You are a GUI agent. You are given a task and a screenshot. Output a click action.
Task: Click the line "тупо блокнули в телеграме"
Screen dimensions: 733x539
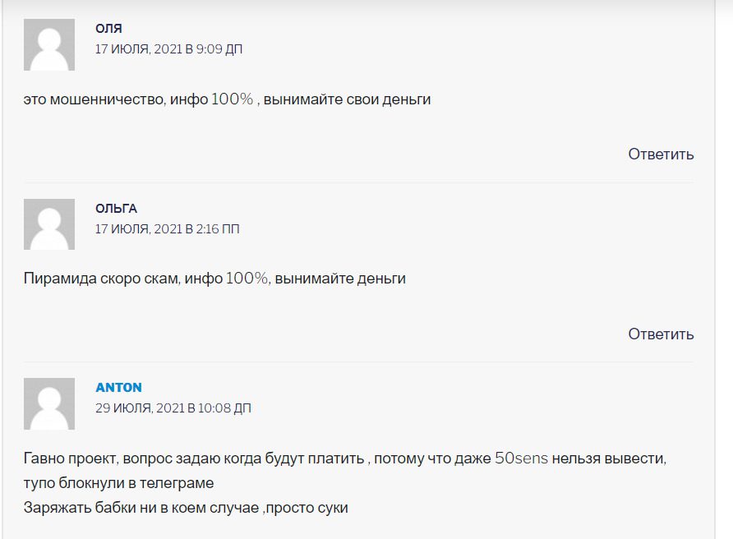(119, 482)
